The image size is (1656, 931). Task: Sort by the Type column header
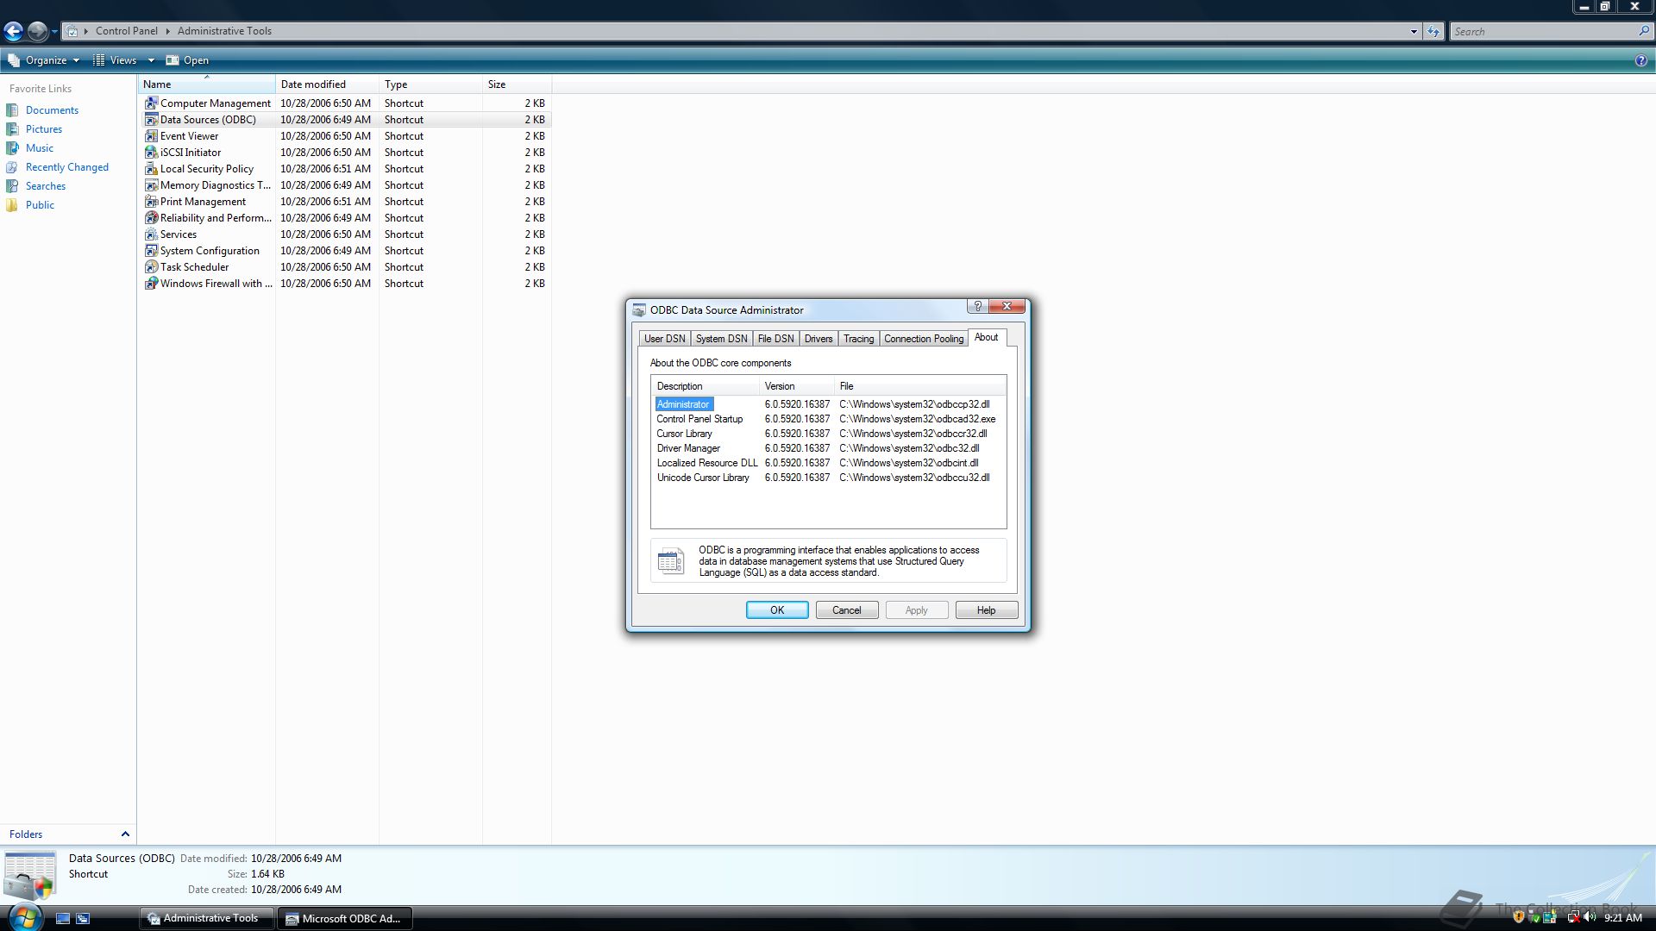[x=431, y=84]
